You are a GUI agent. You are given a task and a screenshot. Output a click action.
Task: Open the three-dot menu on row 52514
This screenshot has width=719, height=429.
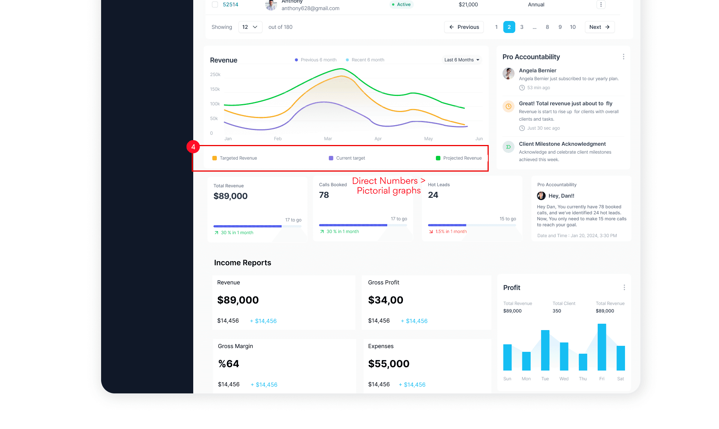point(601,4)
